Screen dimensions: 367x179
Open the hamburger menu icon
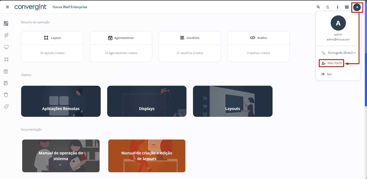(8, 7)
